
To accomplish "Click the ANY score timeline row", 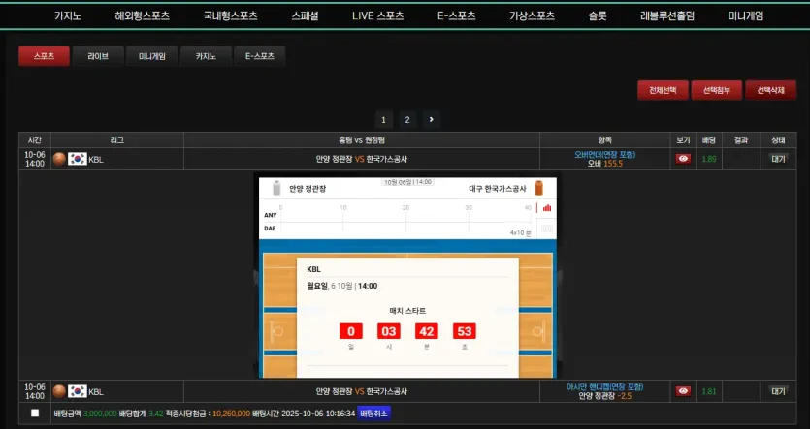I will [398, 216].
